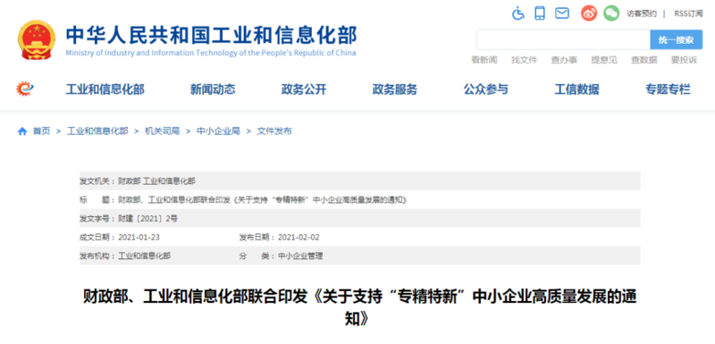Viewport: 715px width, 344px height.
Task: Click the national emblem logo
Action: (x=36, y=39)
